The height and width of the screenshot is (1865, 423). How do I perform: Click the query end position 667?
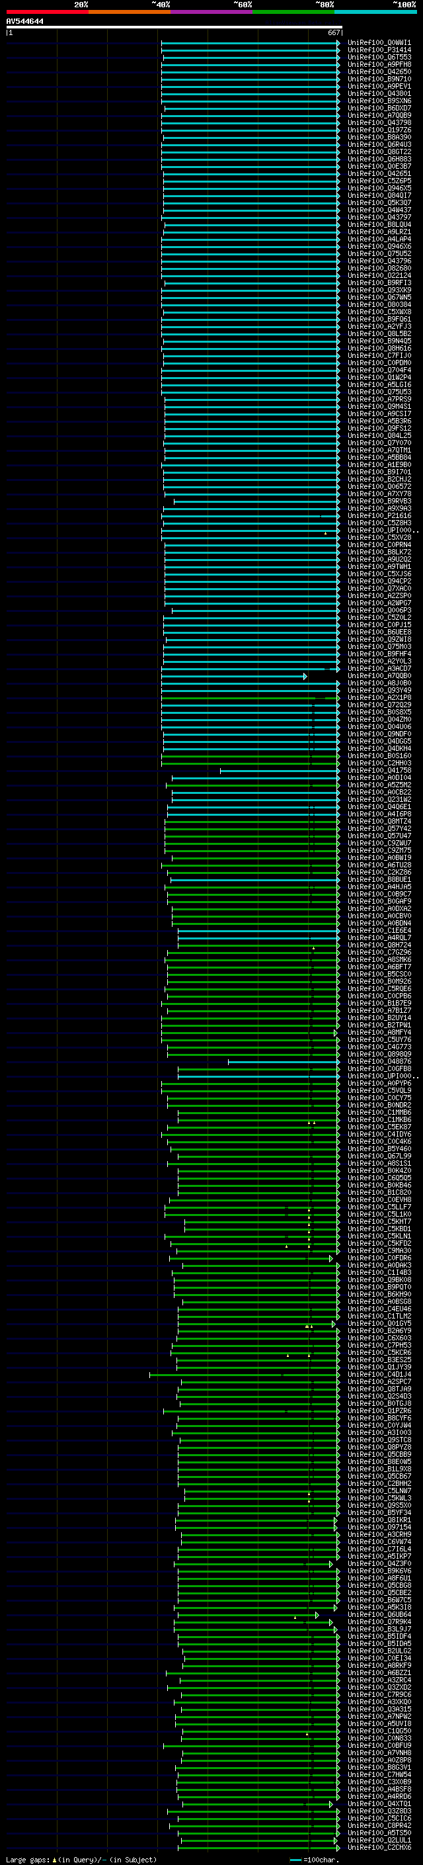334,32
